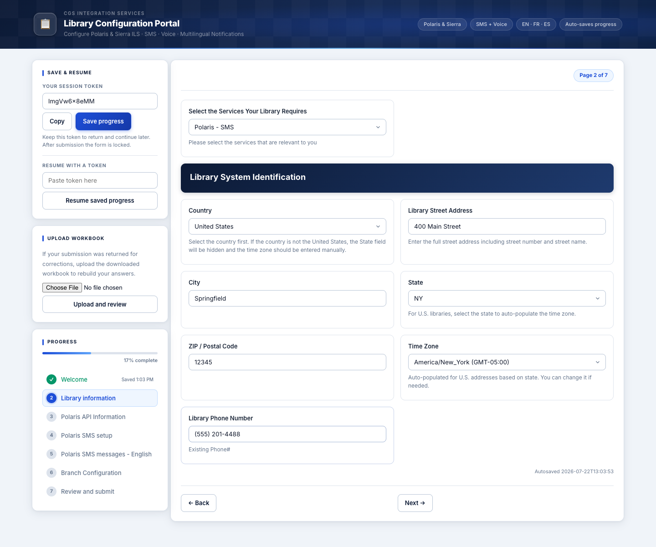Viewport: 656px width, 547px height.
Task: Click Saved 1:03 PM text
Action: pos(138,379)
